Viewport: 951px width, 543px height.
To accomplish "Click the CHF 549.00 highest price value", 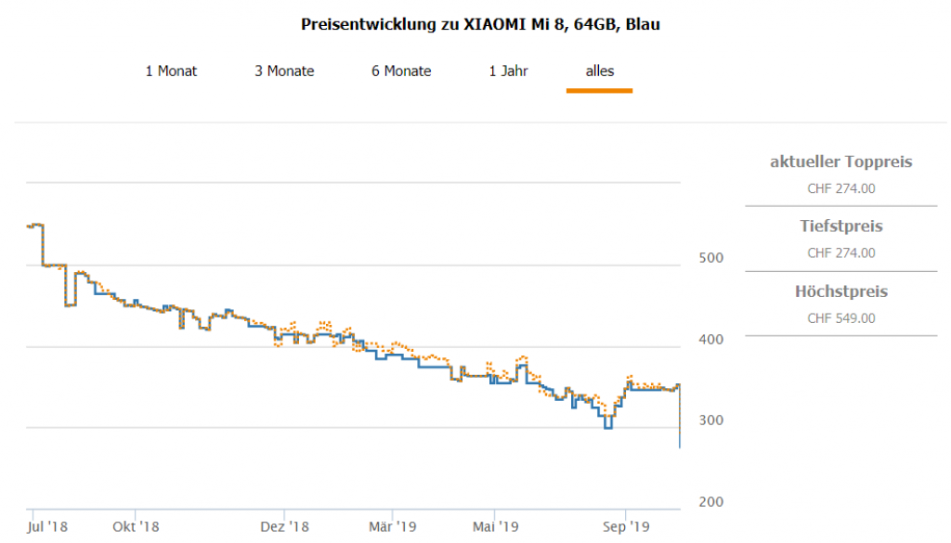I will click(x=840, y=318).
